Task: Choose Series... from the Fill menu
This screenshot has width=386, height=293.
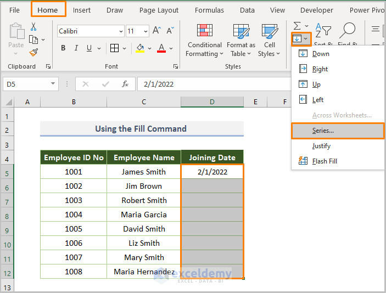Action: point(338,131)
